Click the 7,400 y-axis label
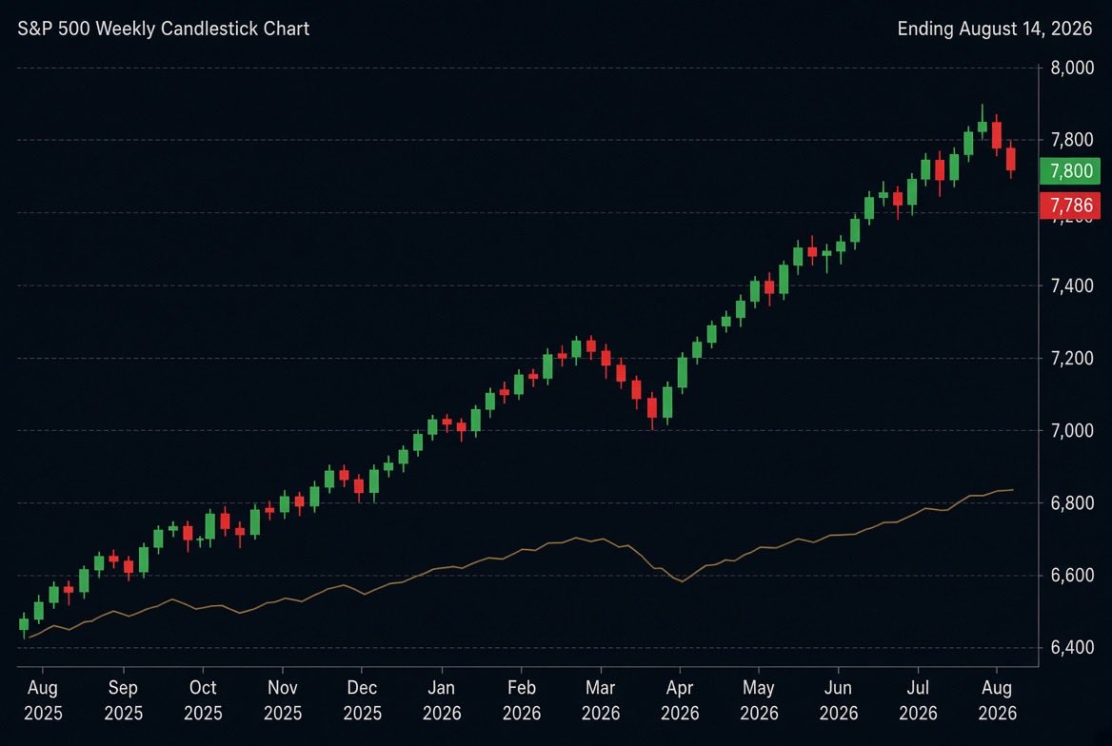This screenshot has width=1112, height=746. tap(1072, 285)
